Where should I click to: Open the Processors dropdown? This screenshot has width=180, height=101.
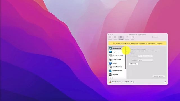tap(146, 56)
